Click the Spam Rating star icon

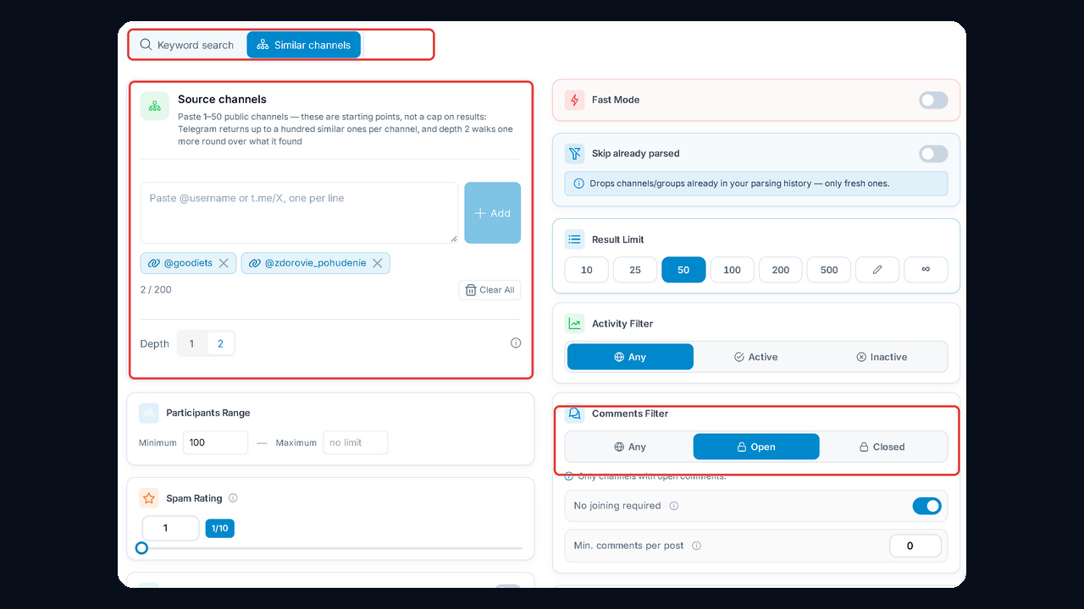149,498
